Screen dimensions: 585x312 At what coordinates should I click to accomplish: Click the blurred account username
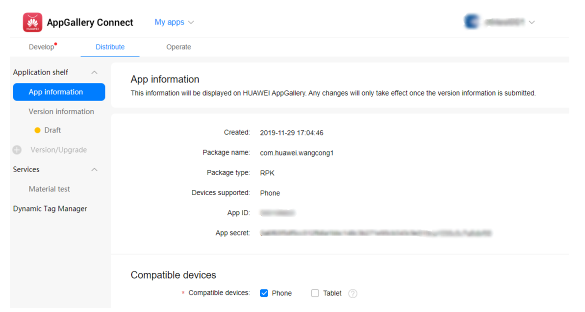coord(505,23)
